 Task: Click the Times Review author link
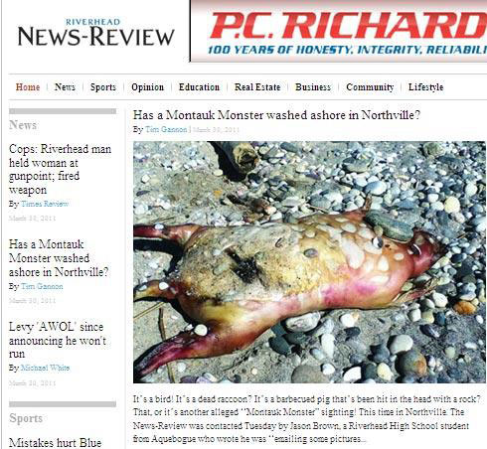(x=45, y=204)
